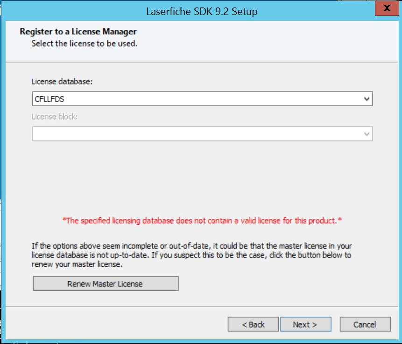Click the red invalid license warning message
The width and height of the screenshot is (402, 344).
point(202,220)
